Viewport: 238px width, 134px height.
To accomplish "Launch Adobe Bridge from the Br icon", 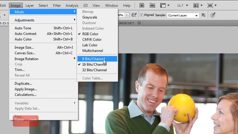I will point(142,6).
